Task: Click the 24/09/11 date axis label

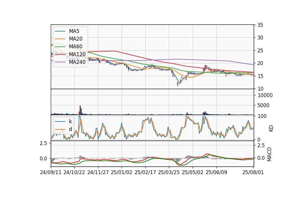Action: [x=51, y=172]
